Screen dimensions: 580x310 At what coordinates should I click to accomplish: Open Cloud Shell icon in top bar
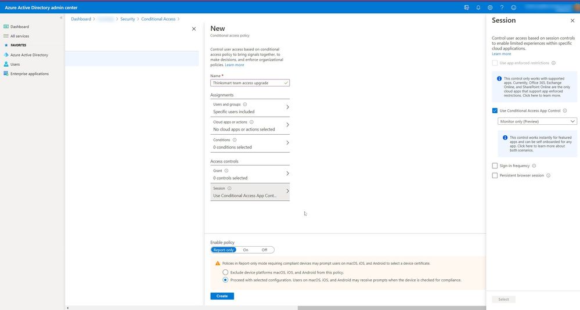point(466,8)
